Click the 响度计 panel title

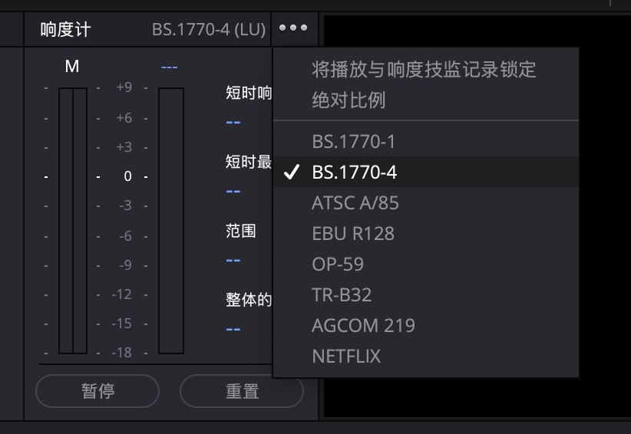click(65, 30)
